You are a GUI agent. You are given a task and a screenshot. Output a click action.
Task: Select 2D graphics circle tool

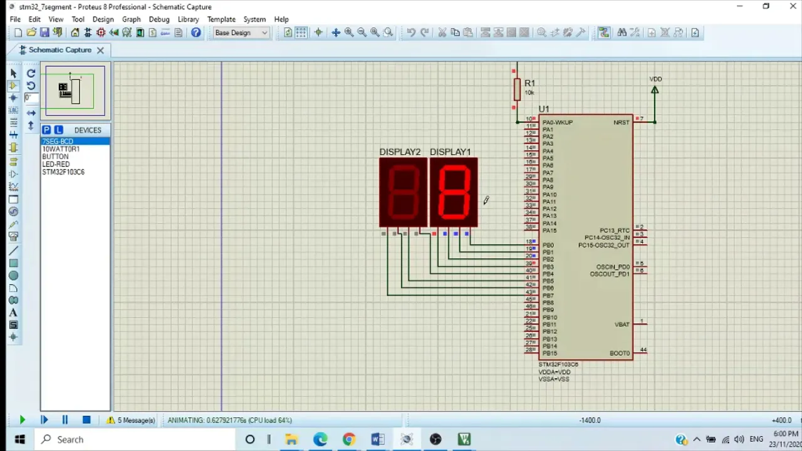13,276
